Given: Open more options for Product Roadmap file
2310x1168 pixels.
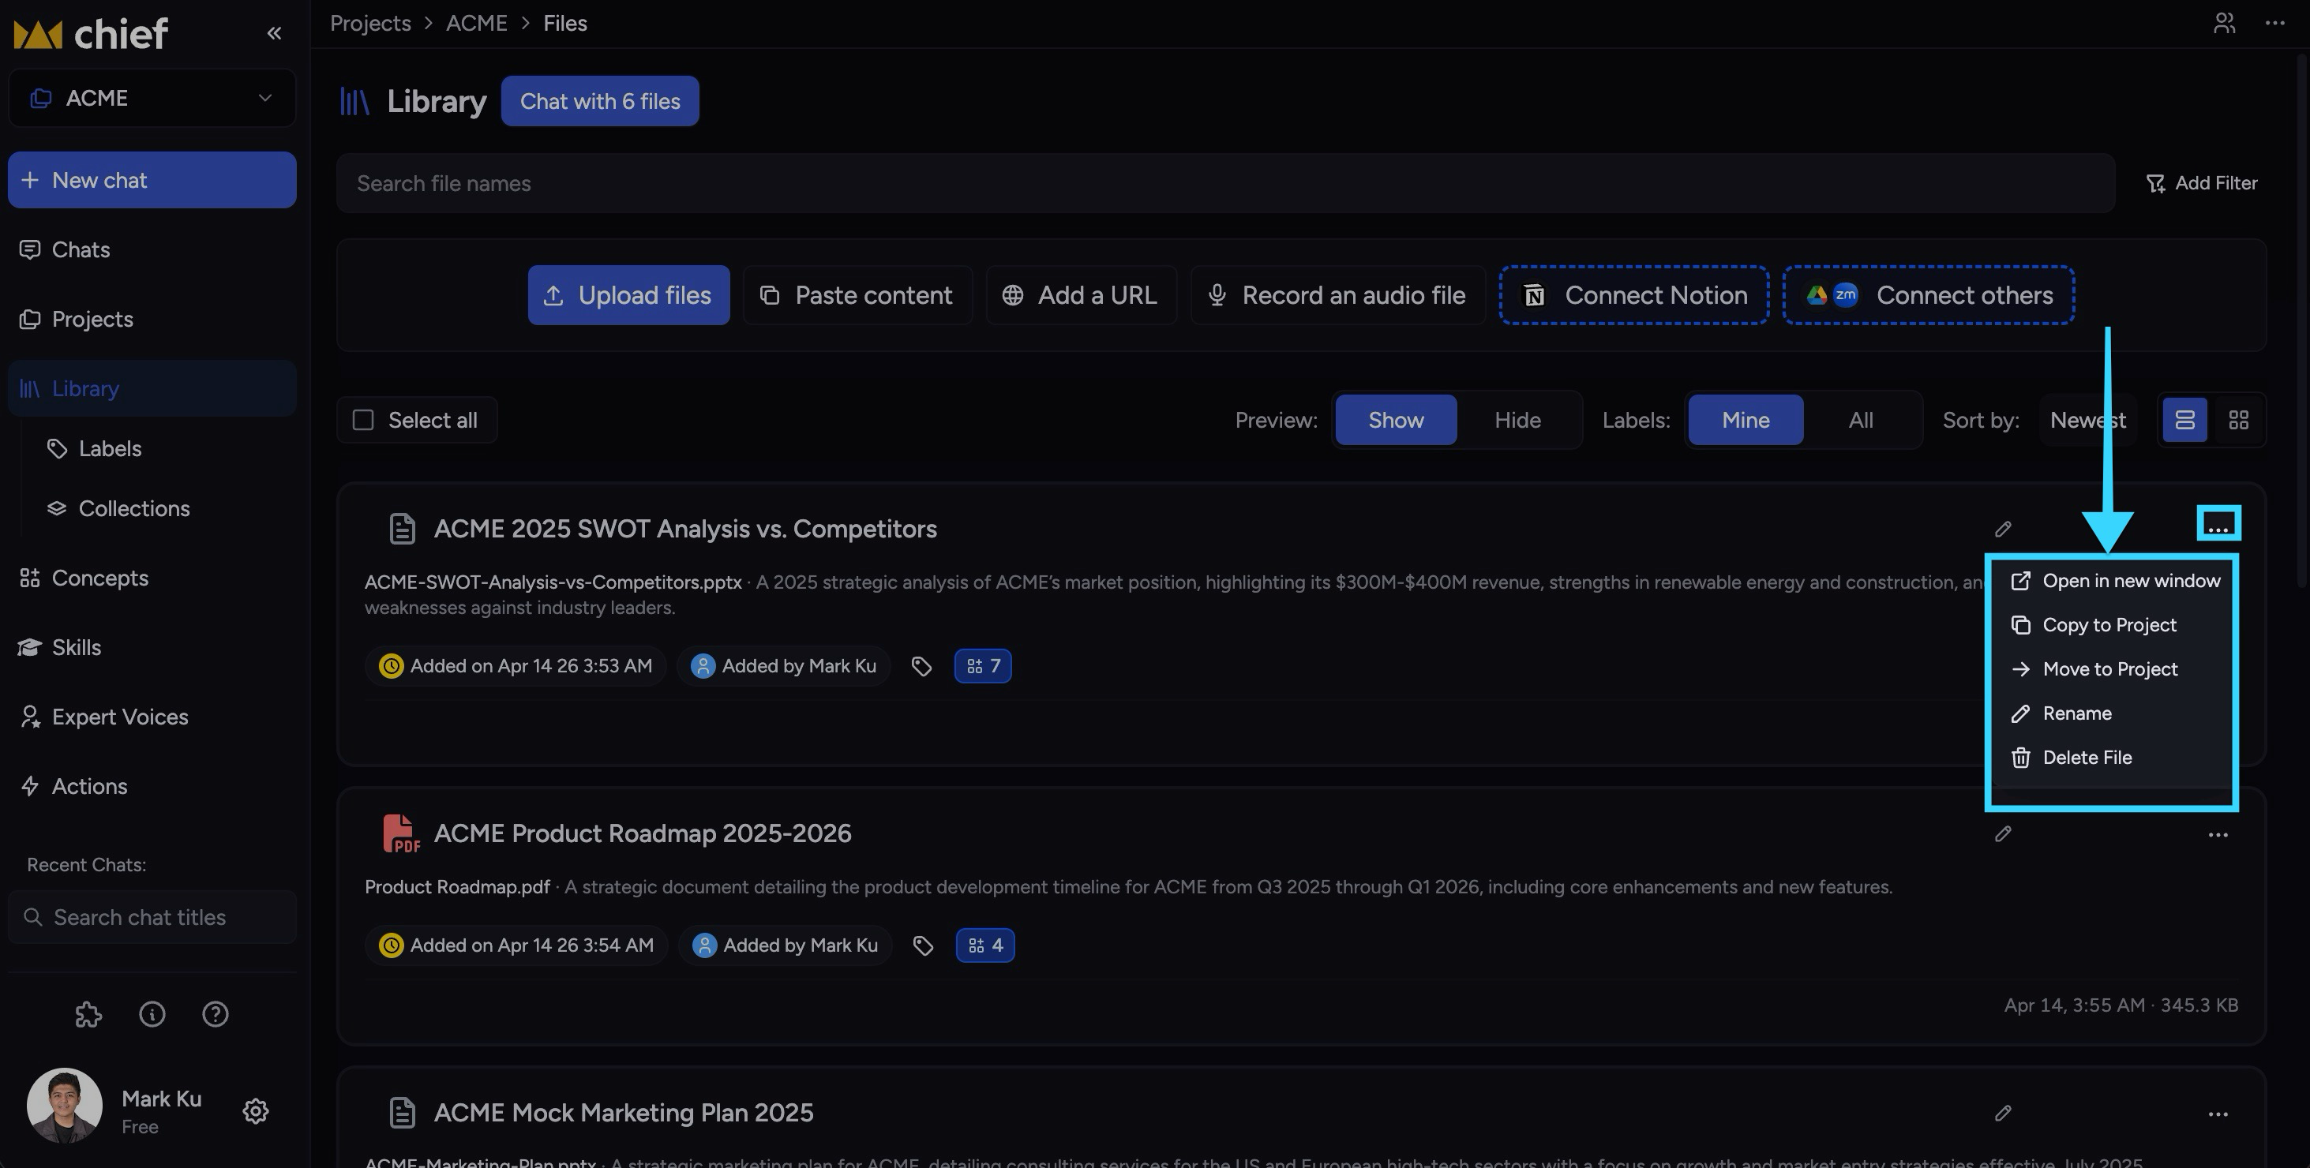Looking at the screenshot, I should [x=2218, y=834].
